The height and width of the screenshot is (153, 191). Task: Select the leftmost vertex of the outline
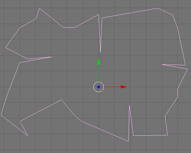pyautogui.click(x=1, y=115)
